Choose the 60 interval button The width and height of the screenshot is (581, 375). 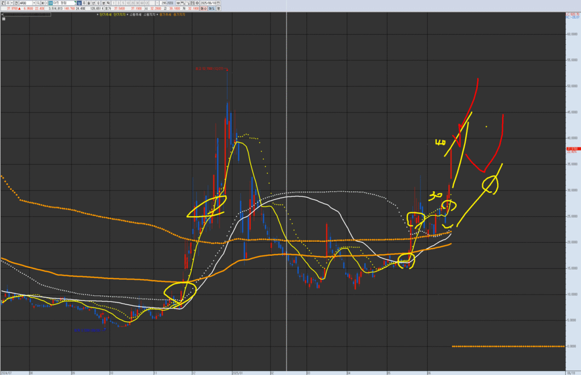pos(142,3)
